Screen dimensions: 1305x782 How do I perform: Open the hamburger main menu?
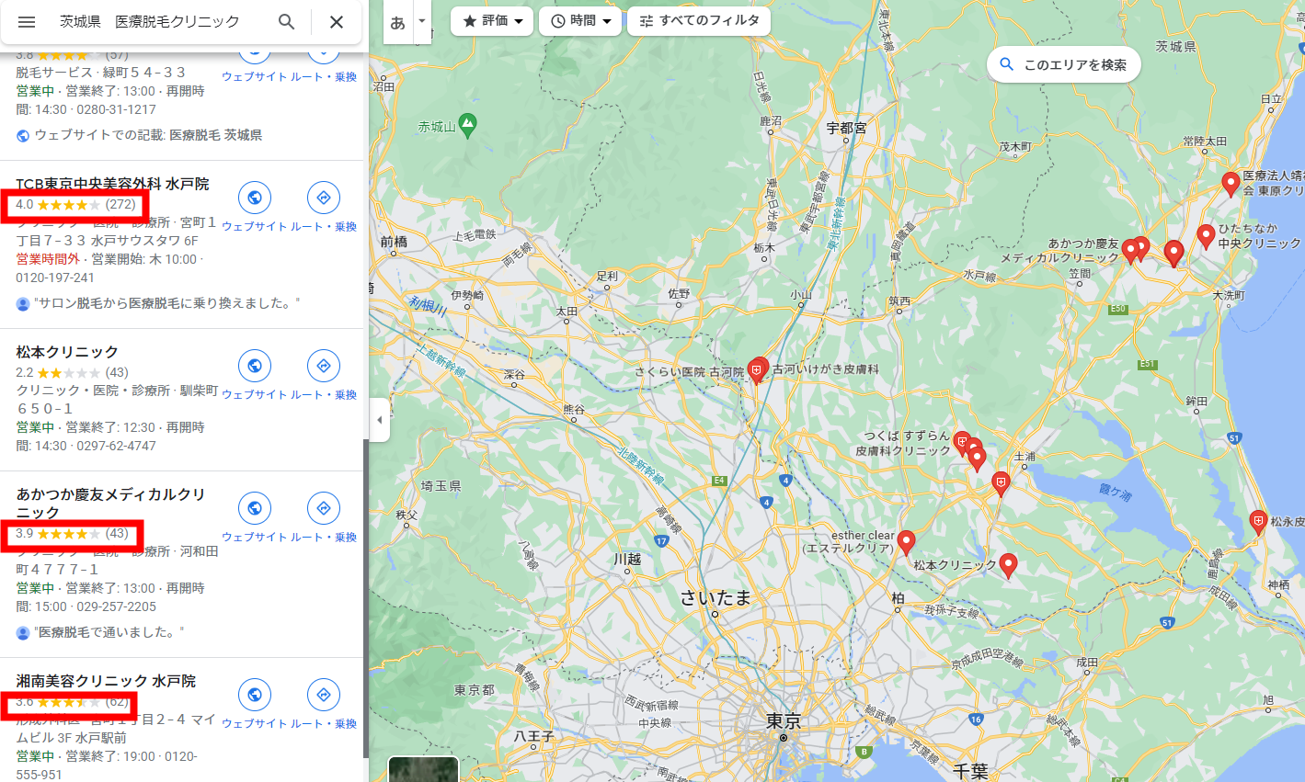coord(27,22)
